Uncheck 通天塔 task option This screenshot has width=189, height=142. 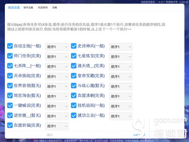74,66
